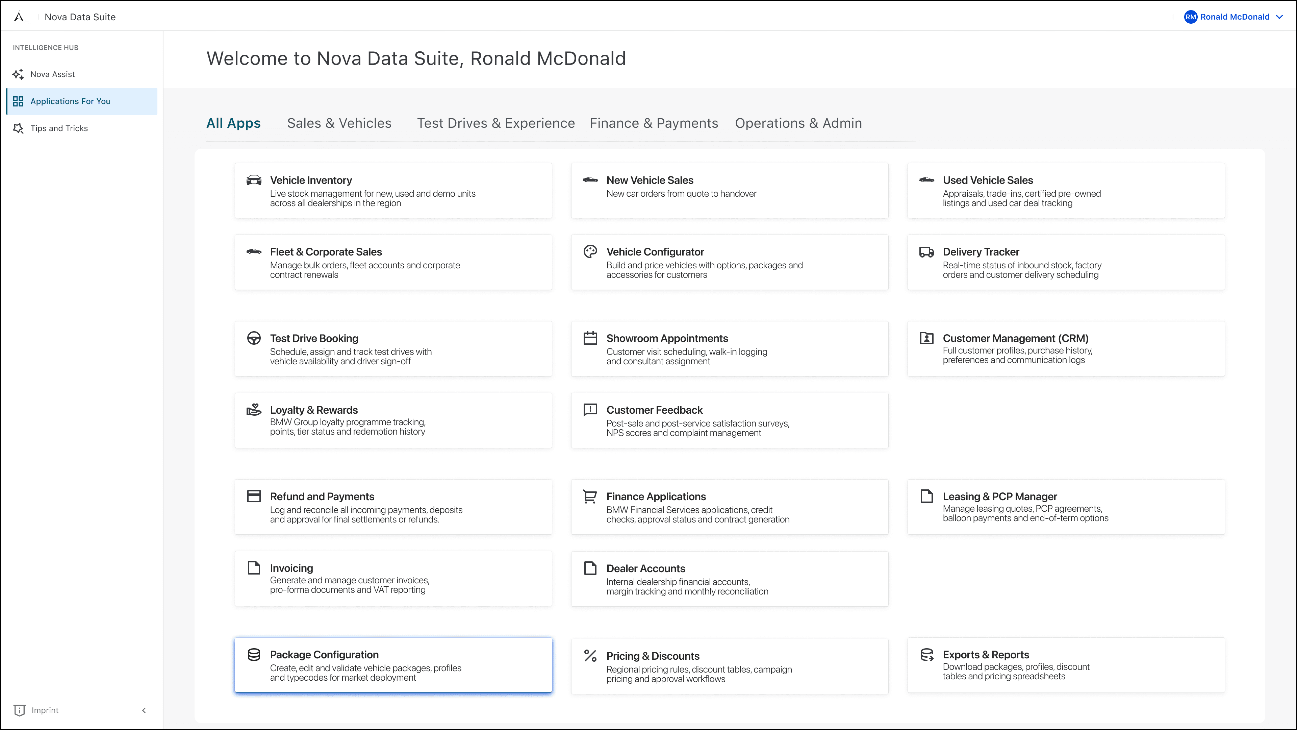Open the Finance & Payments tab
The image size is (1297, 730).
[654, 123]
